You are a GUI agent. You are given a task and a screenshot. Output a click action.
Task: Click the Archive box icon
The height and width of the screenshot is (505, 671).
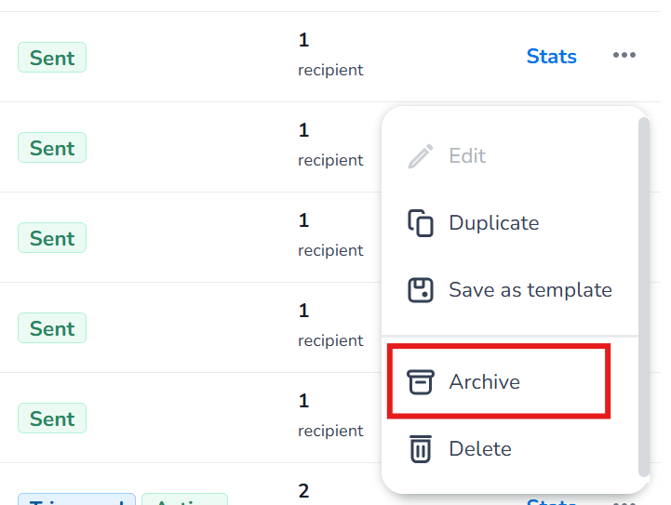coord(421,381)
